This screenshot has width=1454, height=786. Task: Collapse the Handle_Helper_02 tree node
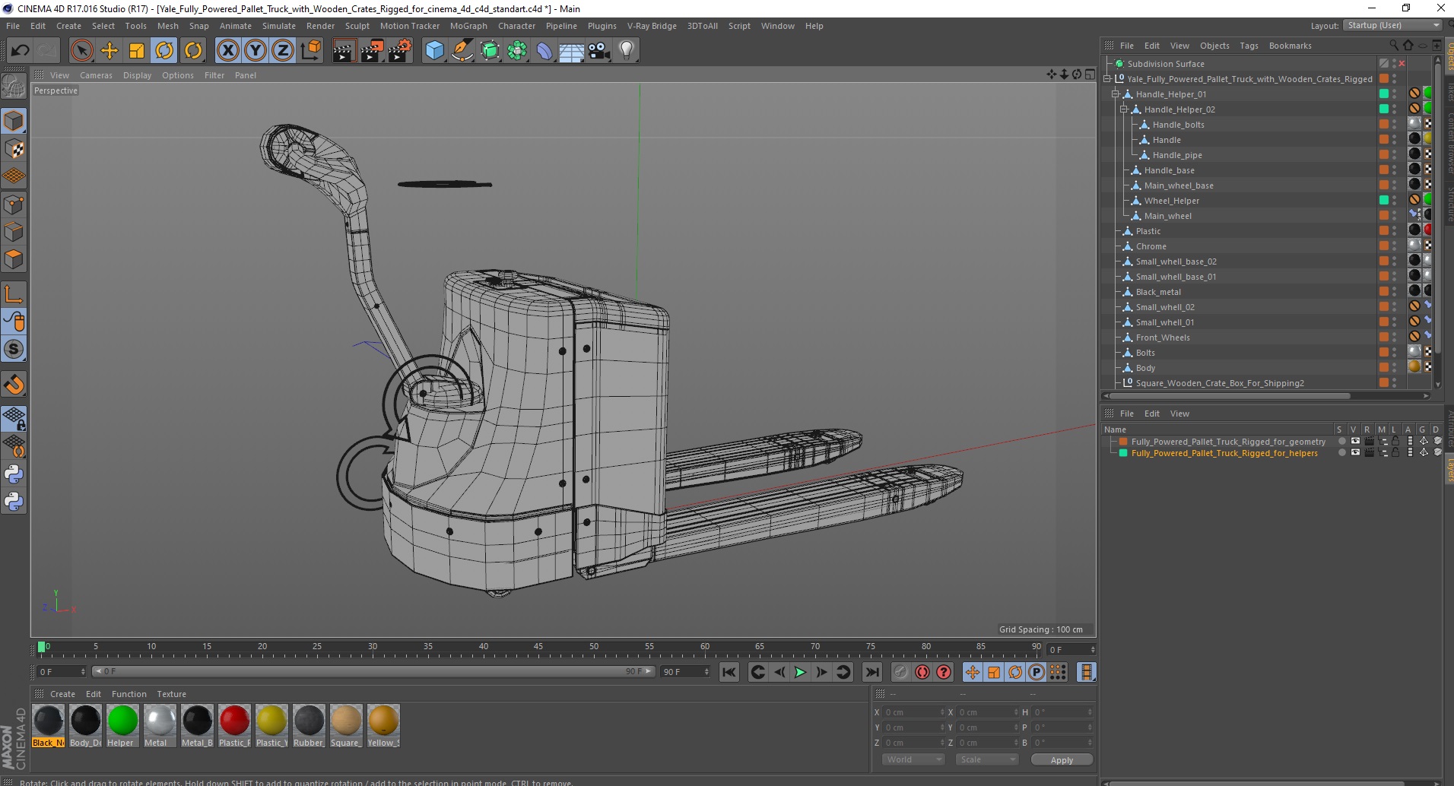pyautogui.click(x=1124, y=109)
